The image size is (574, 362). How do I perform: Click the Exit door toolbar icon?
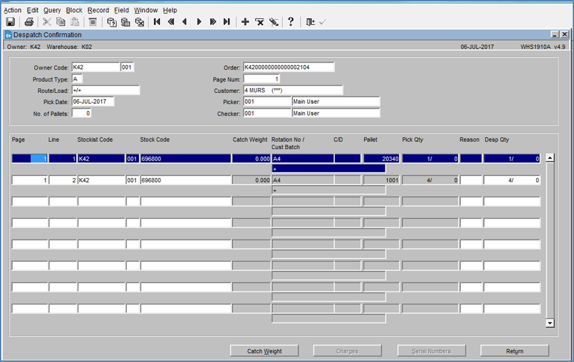click(310, 22)
